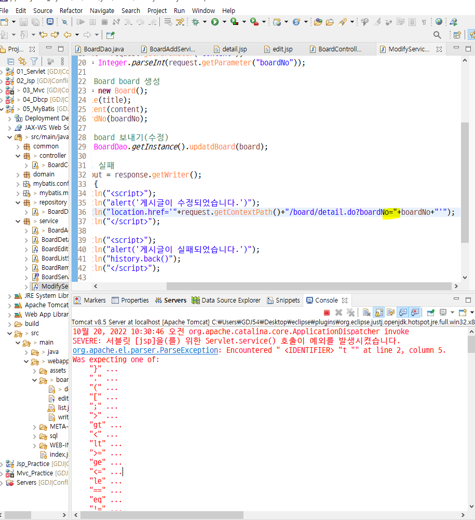Open the Debug button dropdown arrow
This screenshot has height=520, width=475.
point(205,22)
